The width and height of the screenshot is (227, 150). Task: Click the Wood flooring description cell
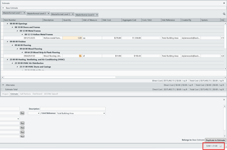(x=53, y=56)
